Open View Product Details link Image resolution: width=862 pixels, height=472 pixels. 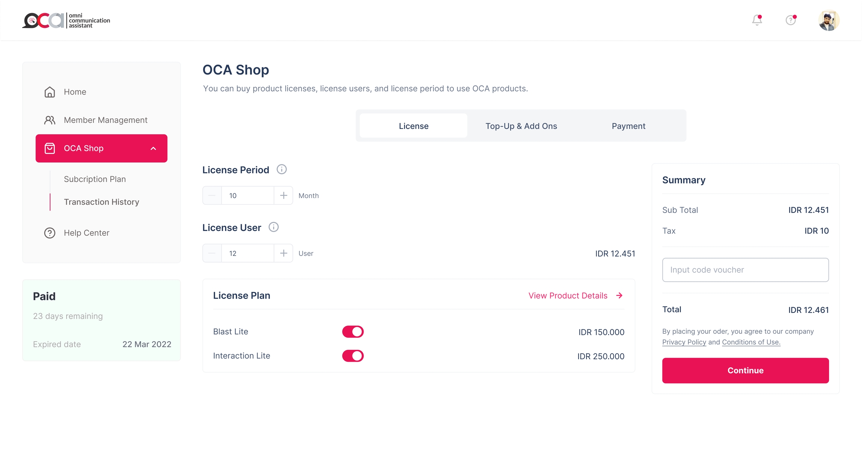[x=575, y=296]
